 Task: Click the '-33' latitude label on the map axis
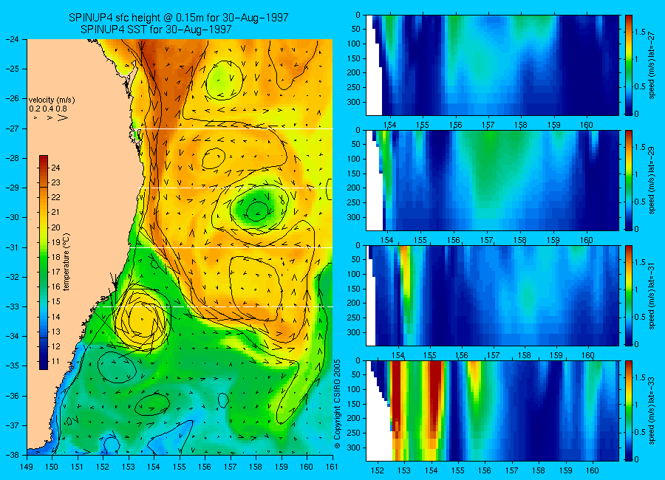click(11, 306)
